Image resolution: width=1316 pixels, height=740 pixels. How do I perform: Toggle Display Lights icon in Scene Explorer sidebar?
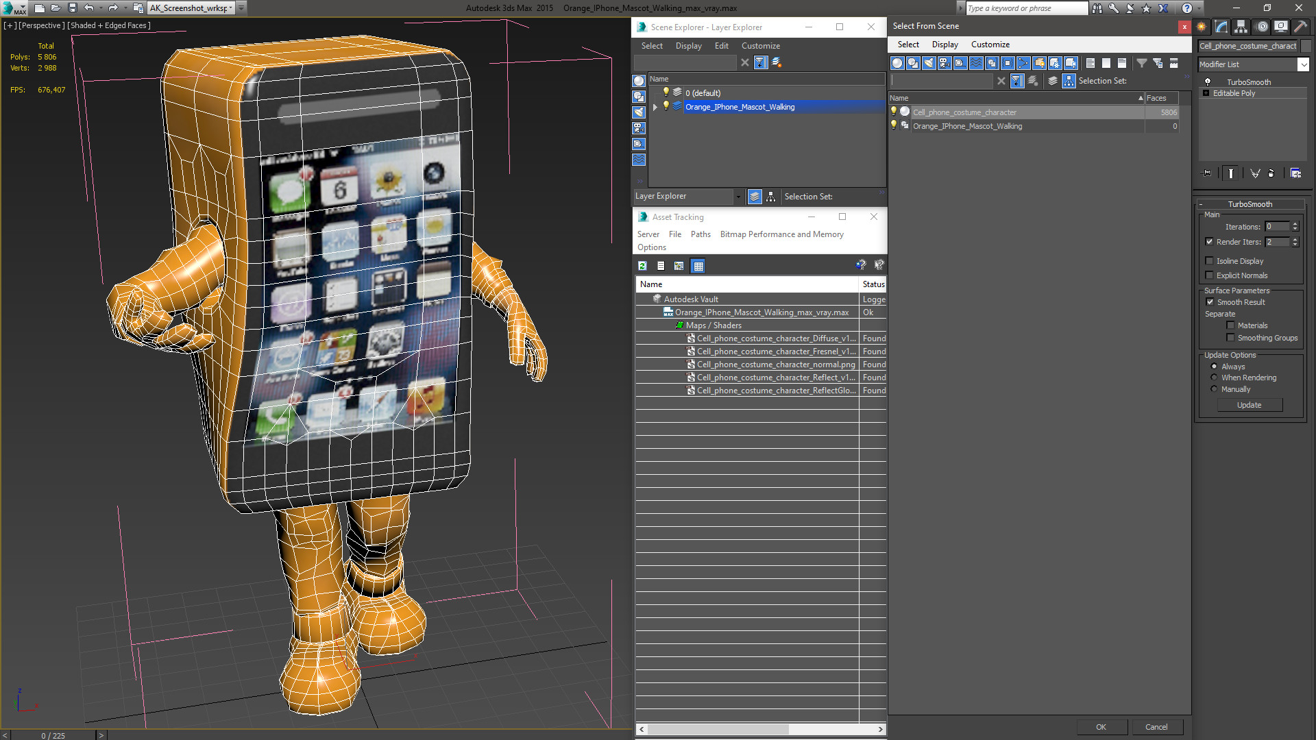coord(639,112)
